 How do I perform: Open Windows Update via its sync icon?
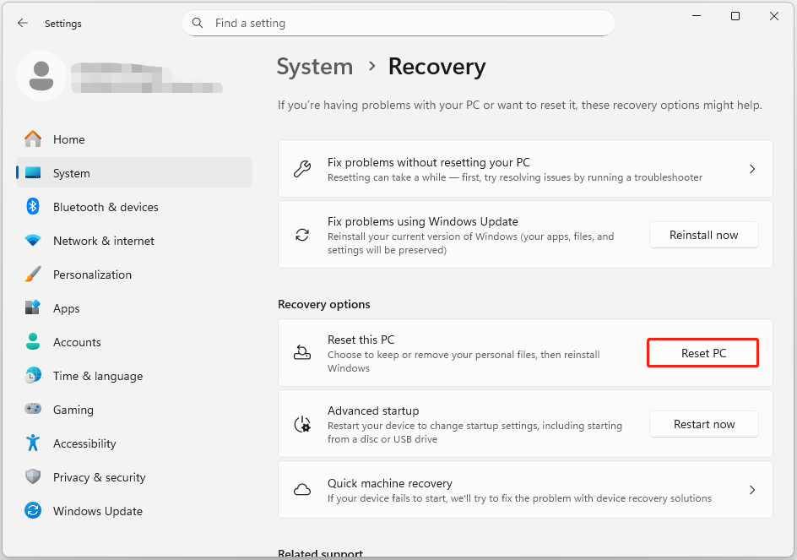tap(33, 511)
